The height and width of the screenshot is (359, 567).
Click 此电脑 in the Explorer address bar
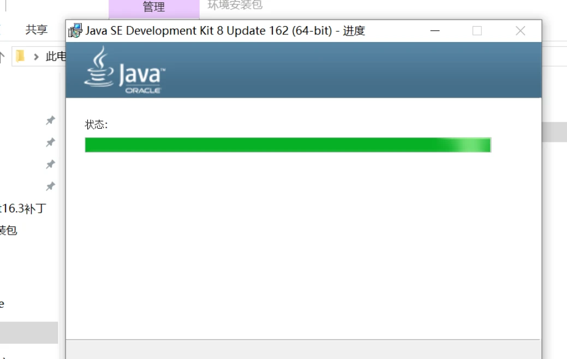click(56, 56)
